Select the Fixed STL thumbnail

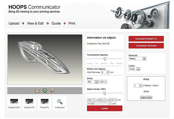pyautogui.click(x=45, y=101)
